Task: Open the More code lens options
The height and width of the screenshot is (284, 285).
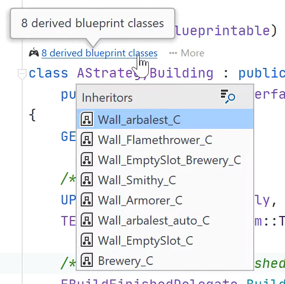Action: tap(187, 53)
